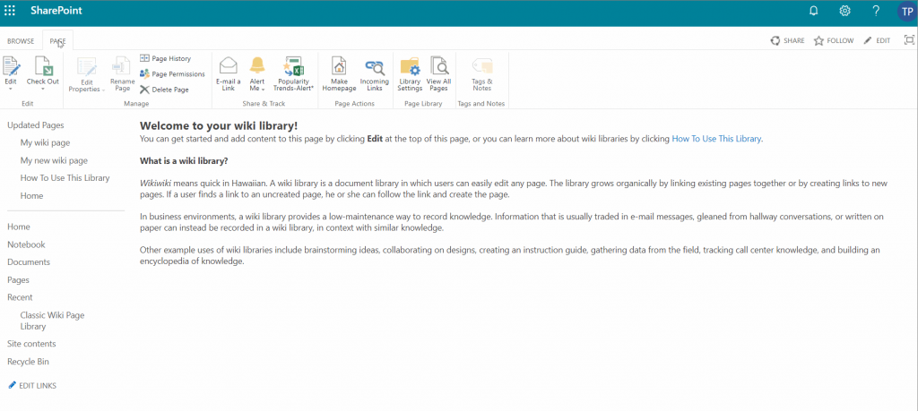This screenshot has height=411, width=918.
Task: Open the settings gear menu
Action: click(844, 11)
